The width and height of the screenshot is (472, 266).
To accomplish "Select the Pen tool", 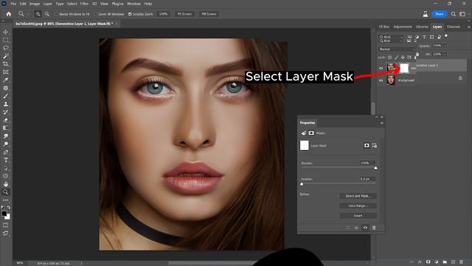I will tap(5, 152).
